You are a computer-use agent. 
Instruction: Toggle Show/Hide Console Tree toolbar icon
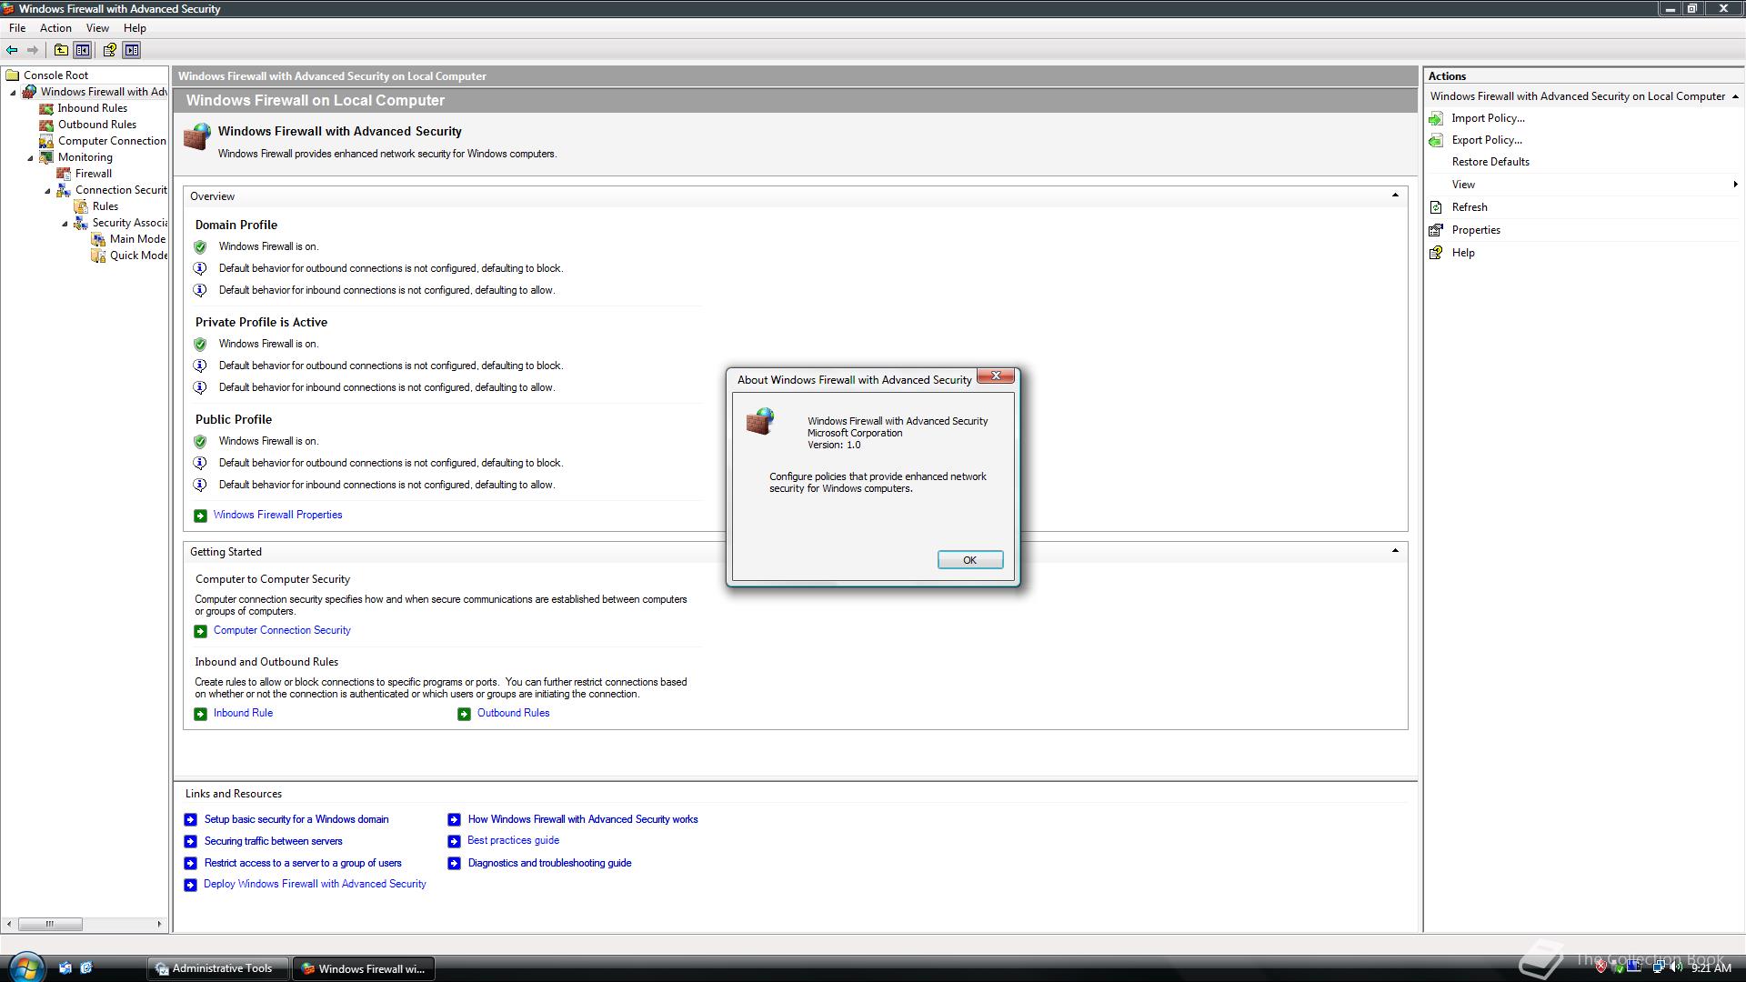(x=83, y=50)
